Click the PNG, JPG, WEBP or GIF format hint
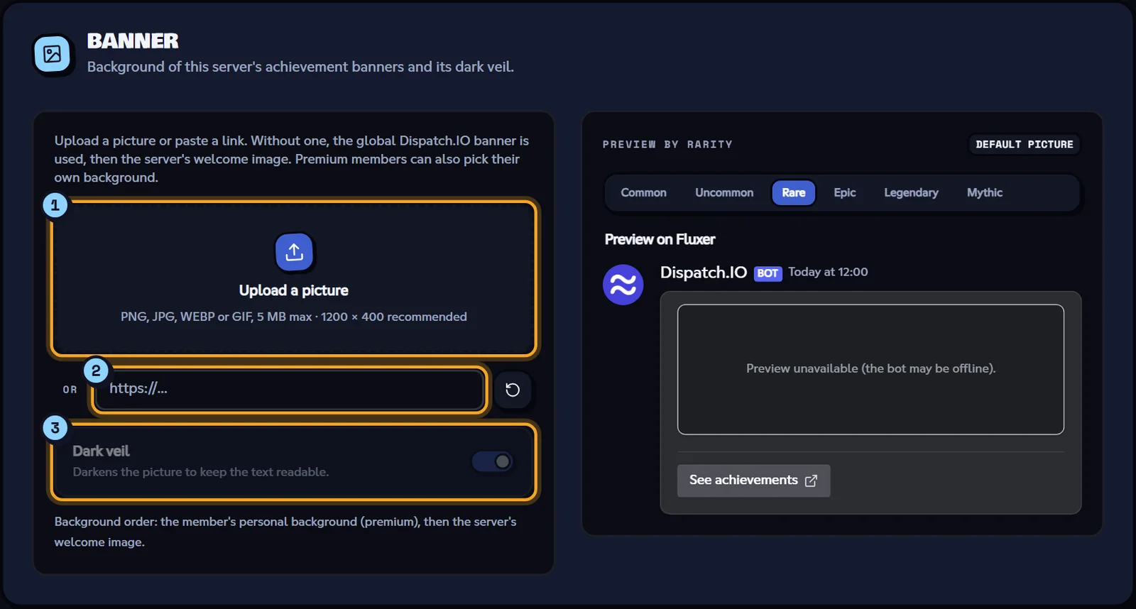The height and width of the screenshot is (609, 1136). click(x=294, y=317)
